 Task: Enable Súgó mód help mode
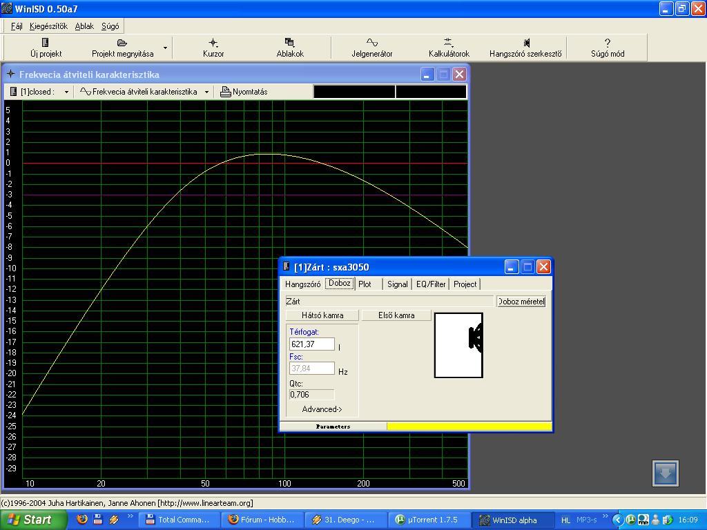(x=607, y=48)
